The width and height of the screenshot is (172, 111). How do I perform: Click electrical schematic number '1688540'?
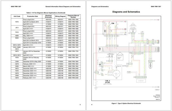[x=48, y=36]
